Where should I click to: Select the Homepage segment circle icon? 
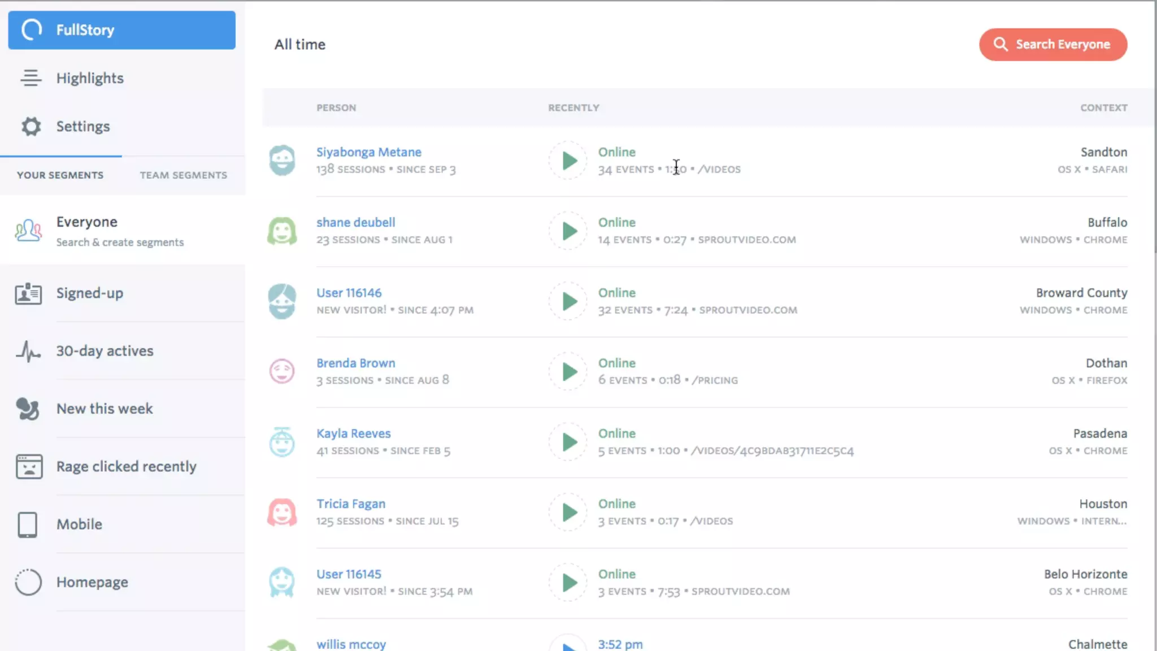pyautogui.click(x=28, y=582)
